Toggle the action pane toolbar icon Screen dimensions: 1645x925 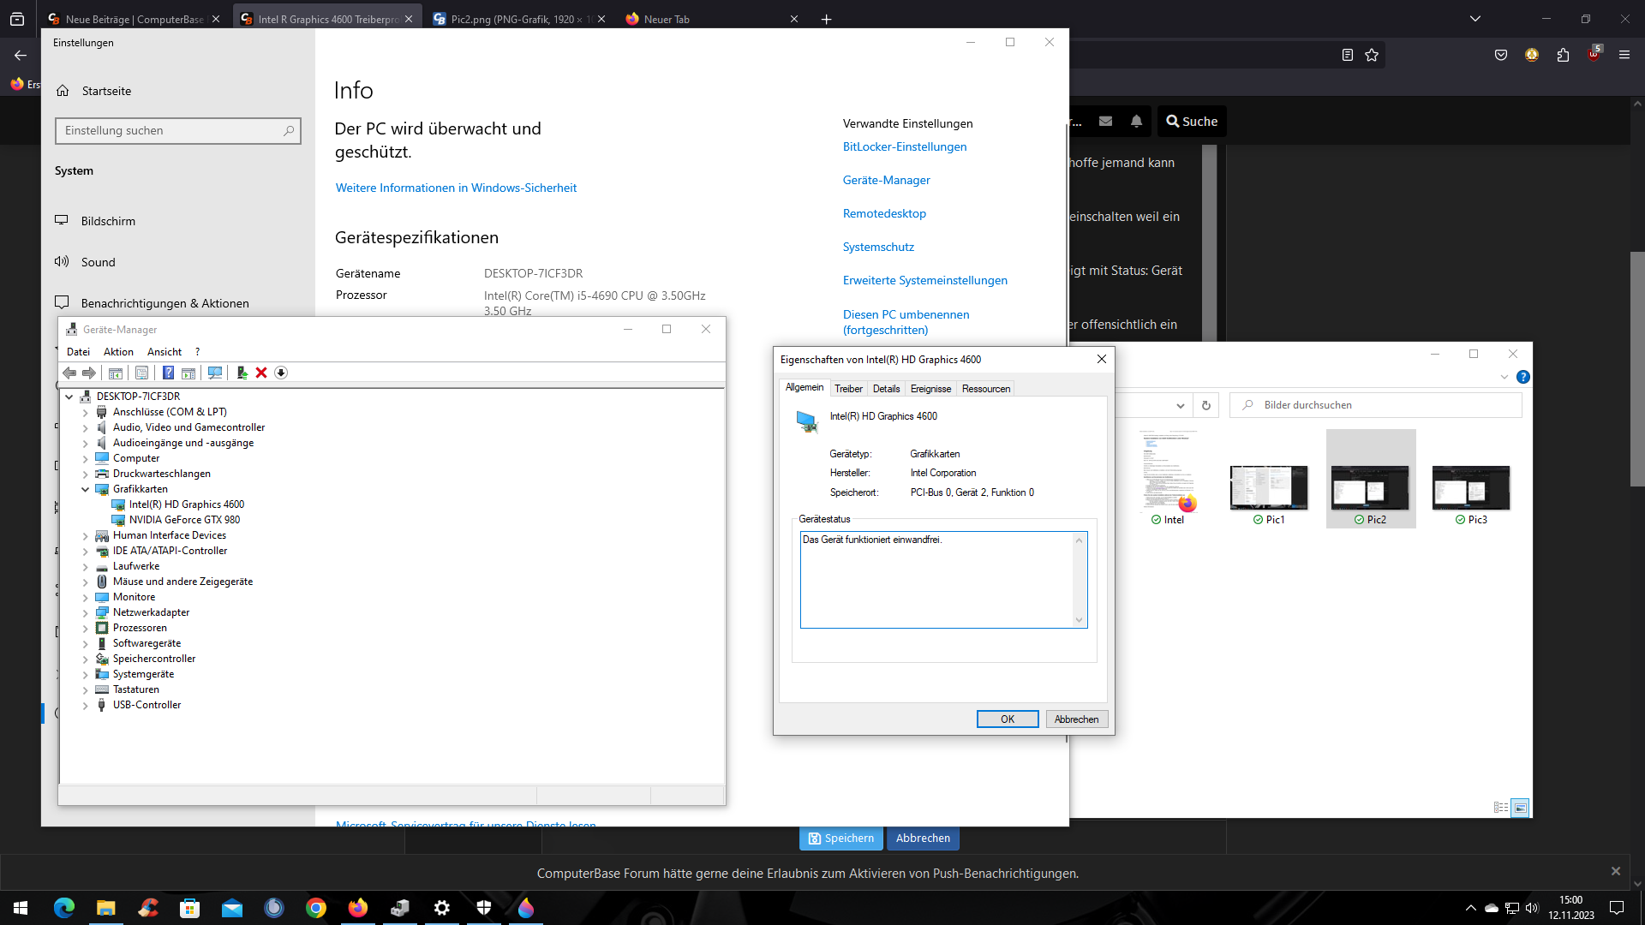coord(188,373)
